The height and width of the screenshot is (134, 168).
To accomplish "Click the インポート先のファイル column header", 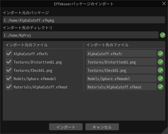I will click(x=108, y=45).
